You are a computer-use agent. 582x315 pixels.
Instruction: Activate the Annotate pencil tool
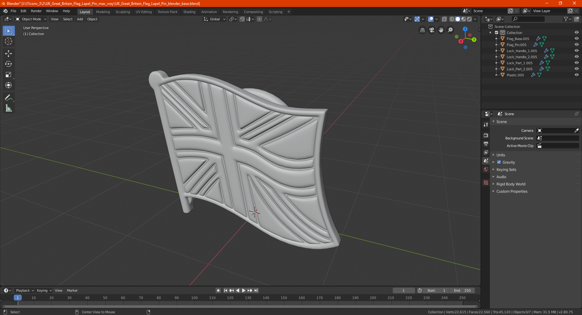8,98
